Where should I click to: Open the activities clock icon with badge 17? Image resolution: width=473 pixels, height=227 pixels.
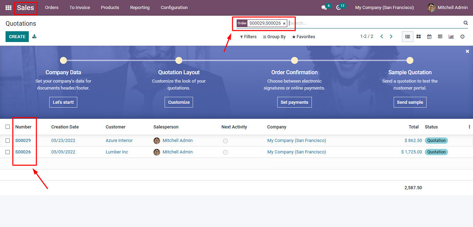(x=339, y=8)
